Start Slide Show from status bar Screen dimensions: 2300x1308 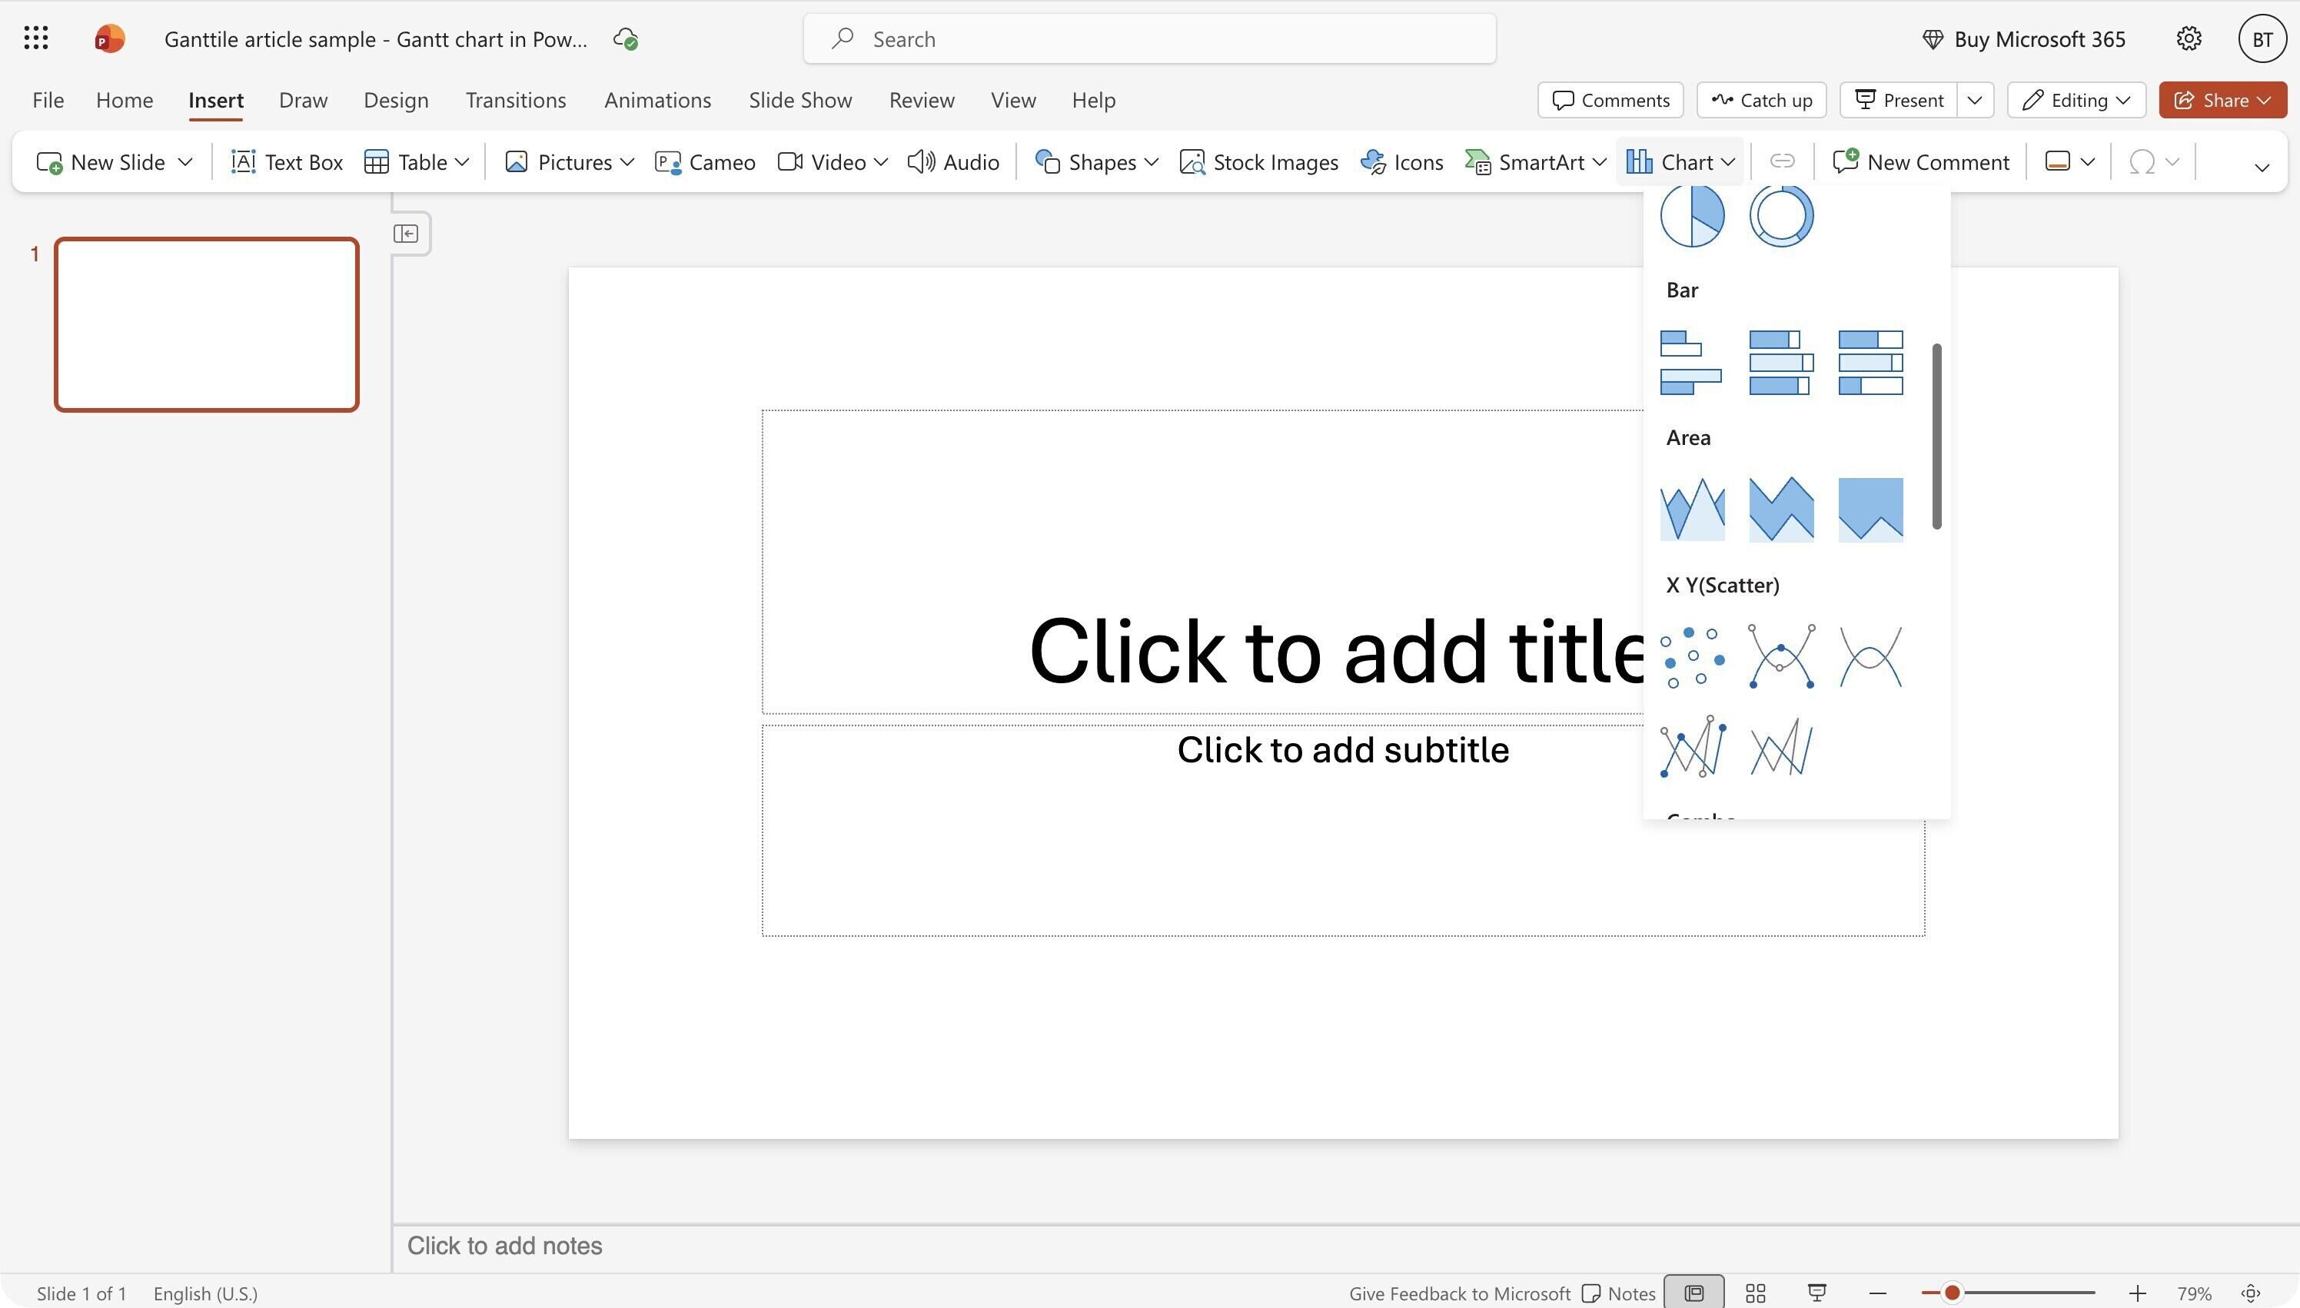coord(1816,1293)
